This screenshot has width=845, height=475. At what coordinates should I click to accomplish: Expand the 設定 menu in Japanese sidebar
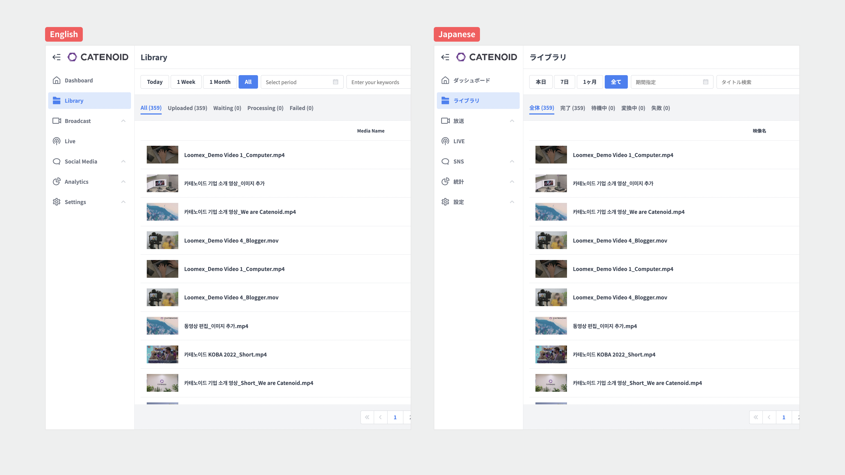[x=512, y=202]
